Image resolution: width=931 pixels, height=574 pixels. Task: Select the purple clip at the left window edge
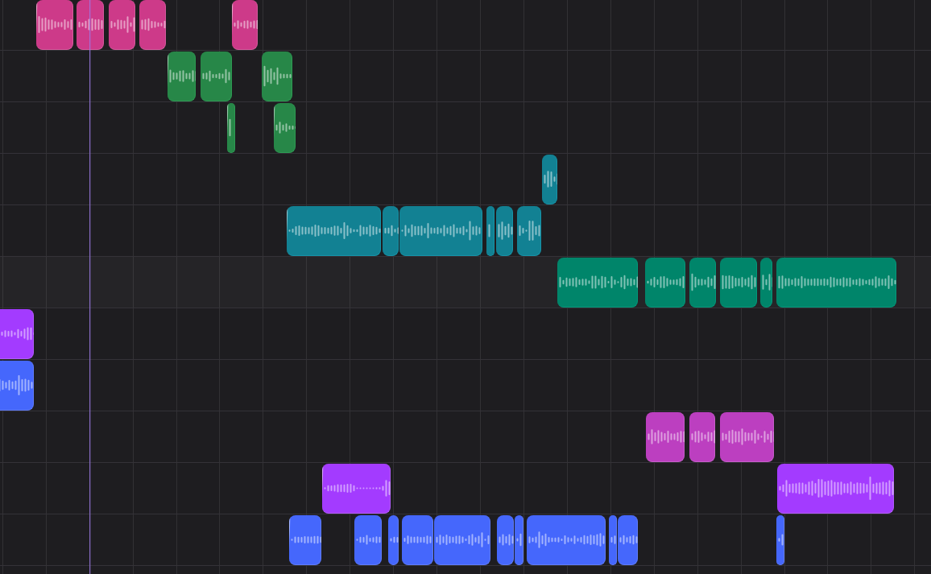click(x=17, y=333)
